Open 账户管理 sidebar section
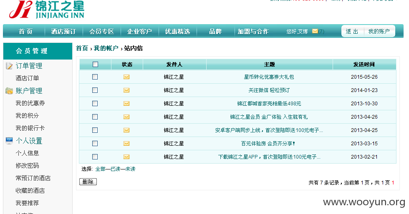Image resolution: width=409 pixels, height=214 pixels. pyautogui.click(x=29, y=91)
